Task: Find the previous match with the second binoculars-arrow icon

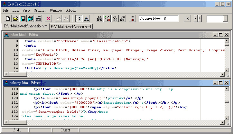Action: [122, 19]
